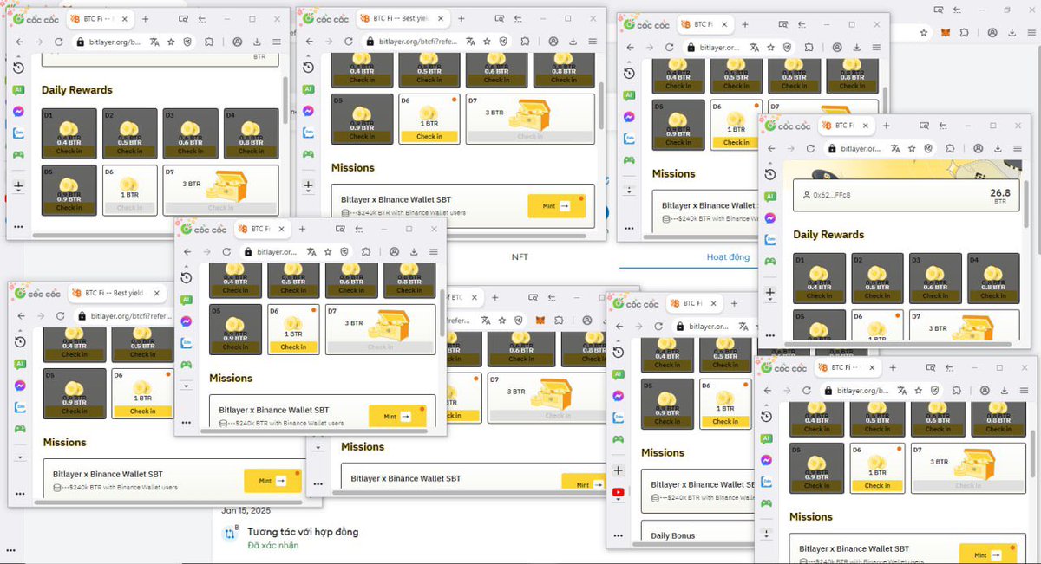Expand sidebar arrow in center front window

pos(187,386)
